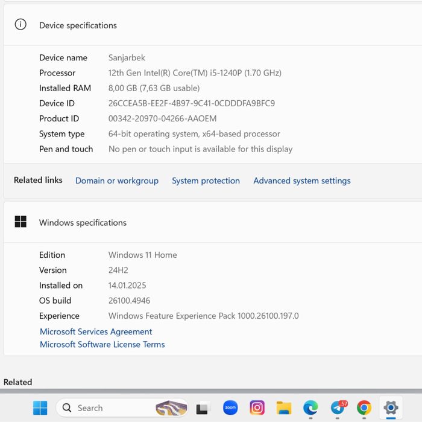The height and width of the screenshot is (422, 422).
Task: Open Telegram with unread messages
Action: tap(338, 408)
